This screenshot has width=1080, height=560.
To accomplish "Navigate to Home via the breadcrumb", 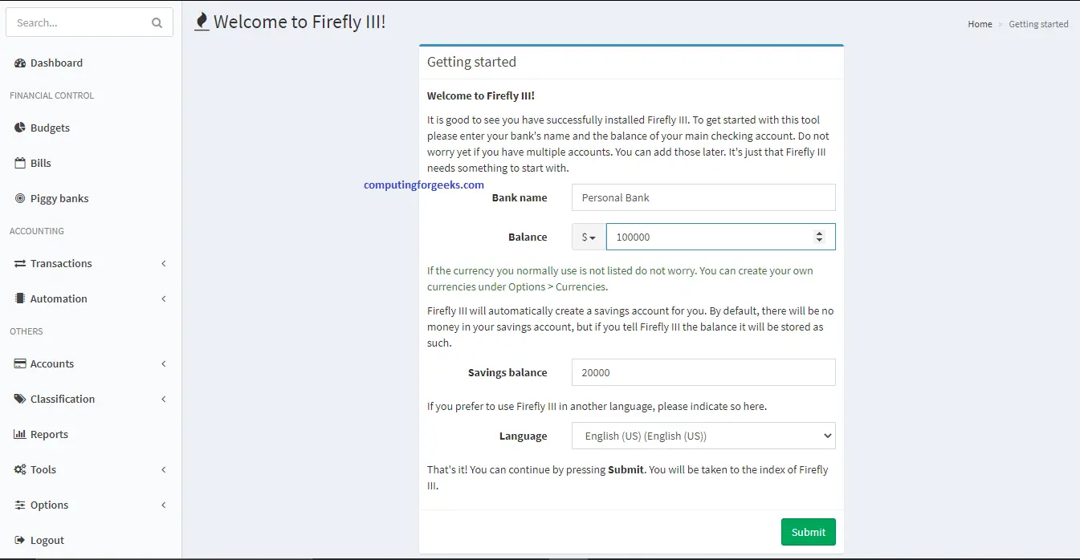I will point(979,24).
